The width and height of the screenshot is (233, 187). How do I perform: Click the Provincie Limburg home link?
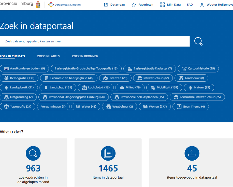tap(17, 4)
